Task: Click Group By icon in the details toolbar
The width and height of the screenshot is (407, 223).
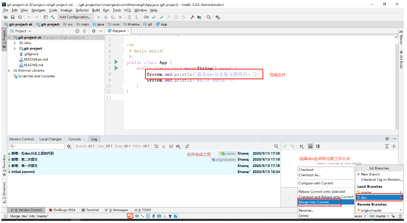Action: pyautogui.click(x=301, y=146)
